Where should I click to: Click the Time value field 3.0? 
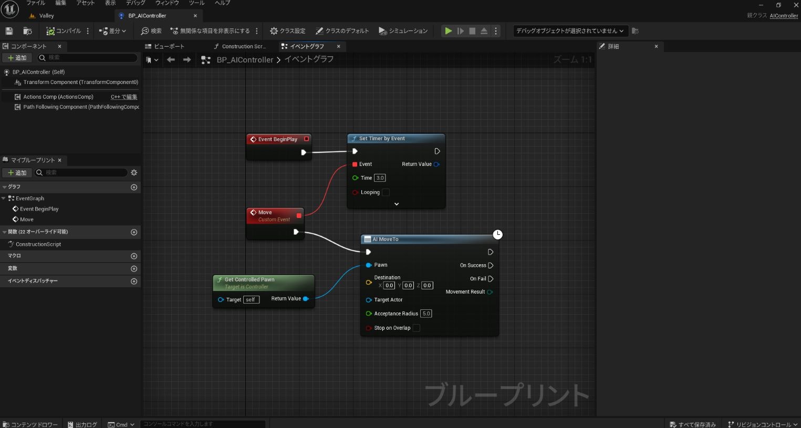coord(380,178)
